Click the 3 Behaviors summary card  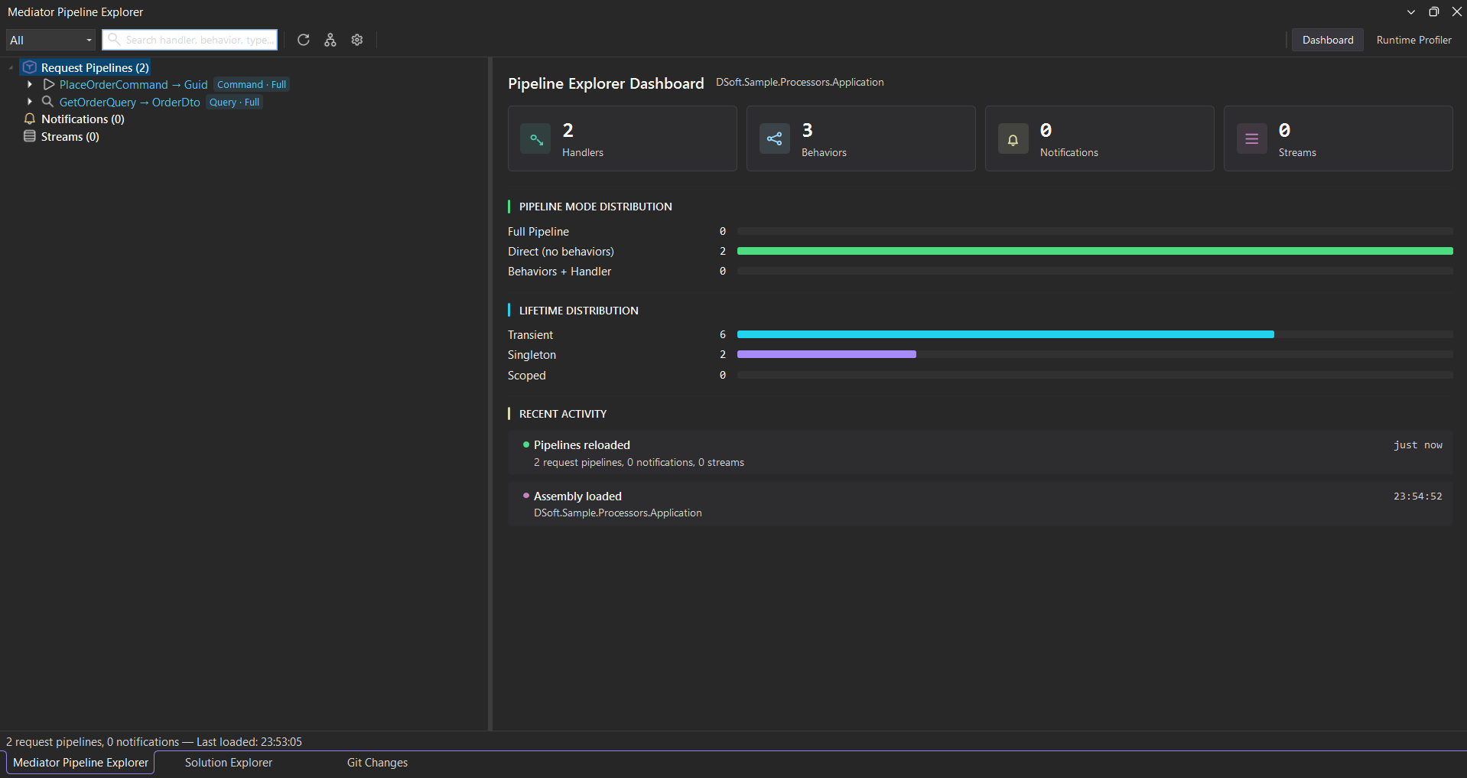861,138
